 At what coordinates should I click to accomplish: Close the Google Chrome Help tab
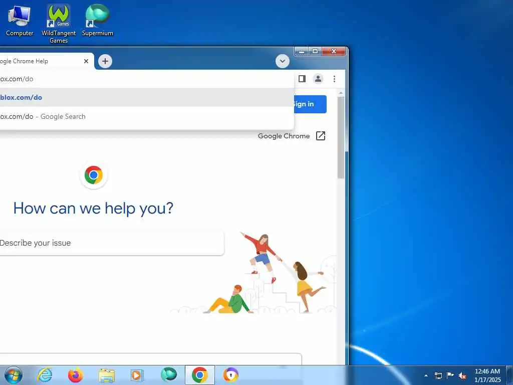[x=86, y=61]
